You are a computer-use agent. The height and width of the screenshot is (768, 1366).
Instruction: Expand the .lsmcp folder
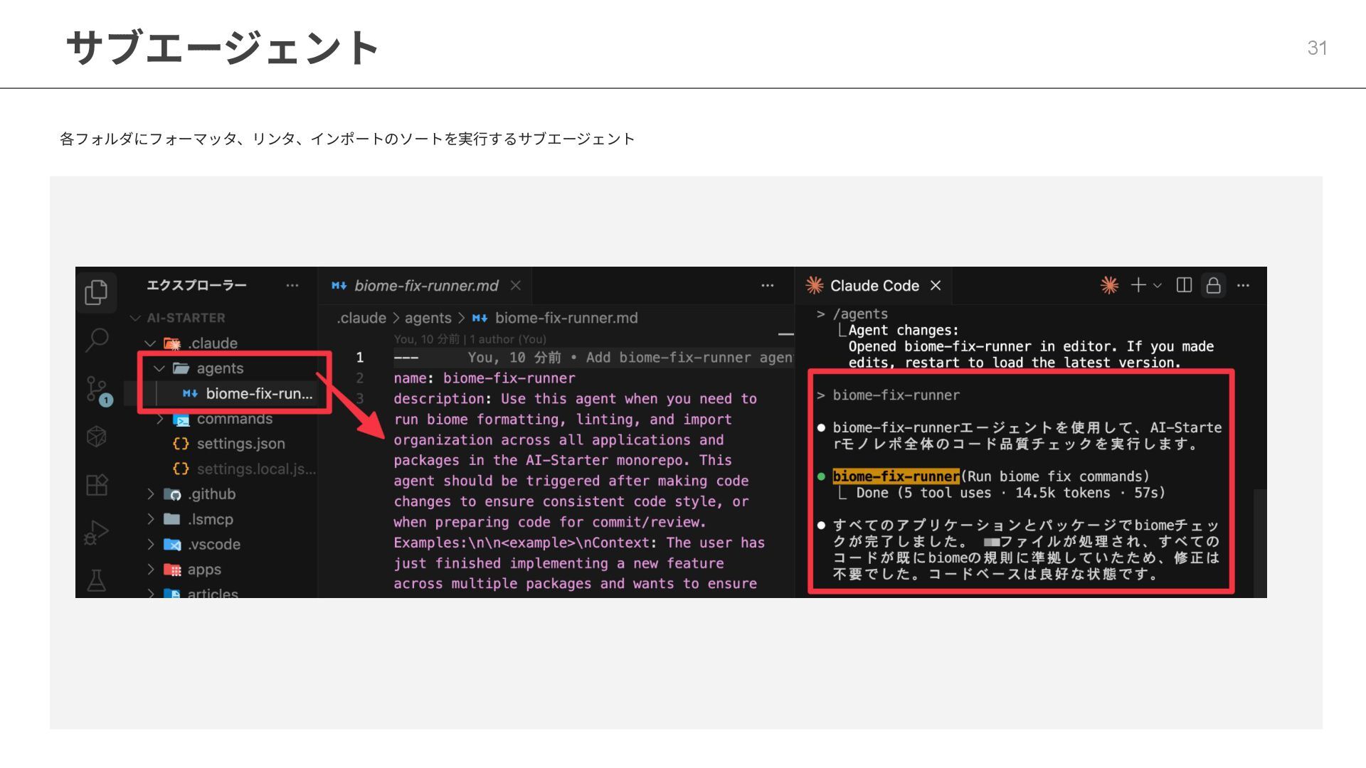tap(150, 519)
